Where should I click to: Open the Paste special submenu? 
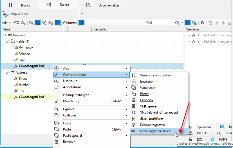(x=91, y=136)
